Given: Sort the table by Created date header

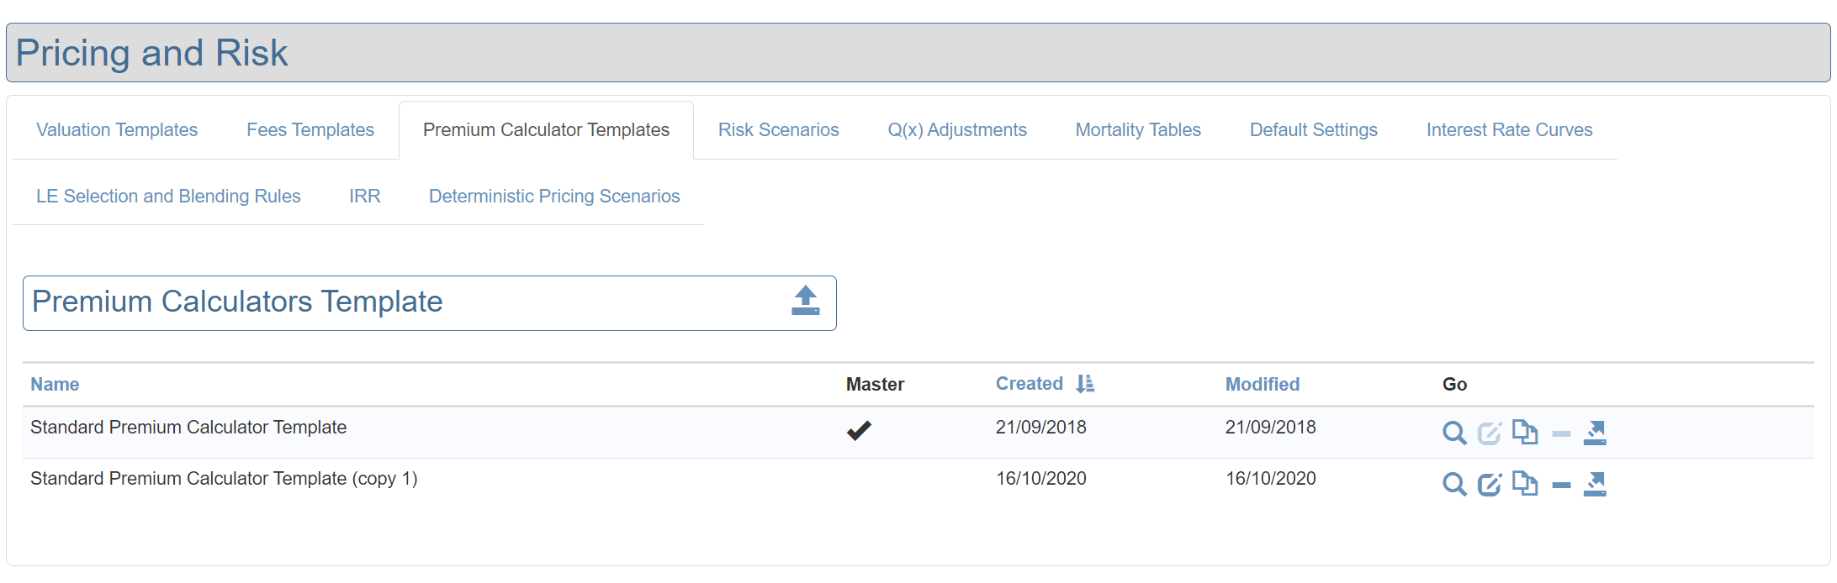Looking at the screenshot, I should coord(1029,384).
